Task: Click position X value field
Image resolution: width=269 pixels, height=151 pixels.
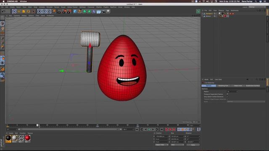Action: (161, 136)
